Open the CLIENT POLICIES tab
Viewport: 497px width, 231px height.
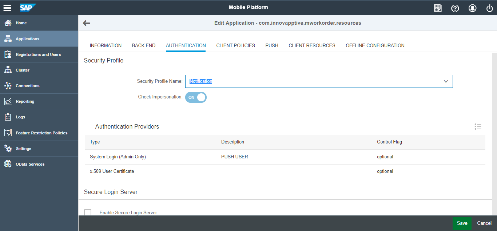tap(235, 45)
